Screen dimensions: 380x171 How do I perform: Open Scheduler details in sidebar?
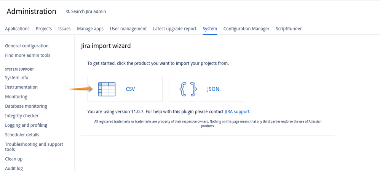pos(22,135)
